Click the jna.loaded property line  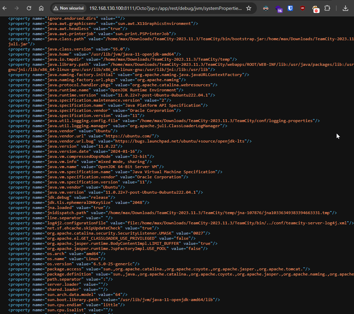[59, 208]
